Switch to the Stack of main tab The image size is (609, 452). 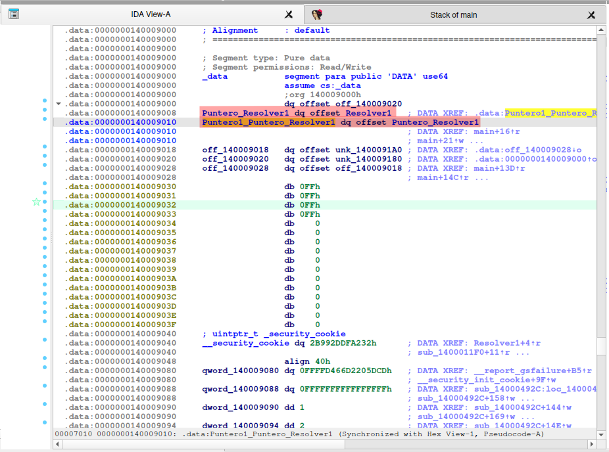pos(453,15)
